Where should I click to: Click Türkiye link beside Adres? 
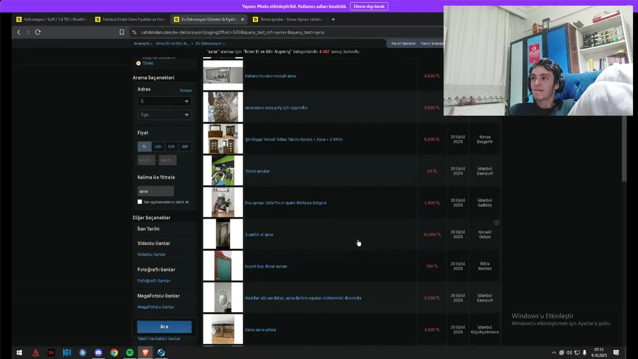pyautogui.click(x=185, y=91)
